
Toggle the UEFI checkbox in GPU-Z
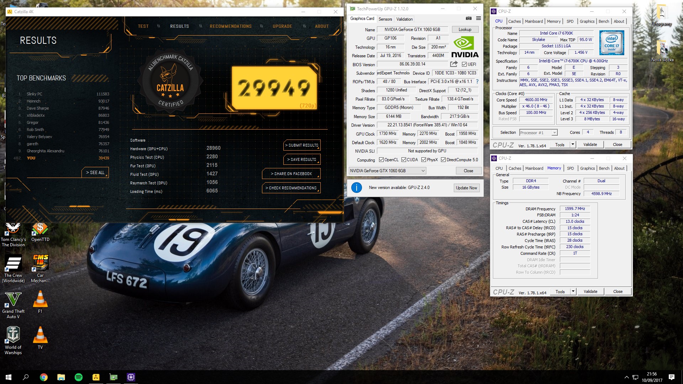pos(464,64)
